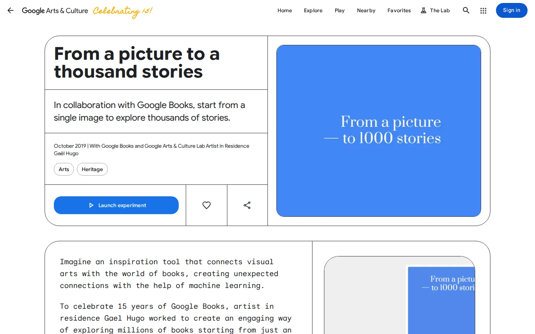Viewport: 535px width, 334px height.
Task: Click the 'In collaboration with Google Books' description
Action: [149, 111]
